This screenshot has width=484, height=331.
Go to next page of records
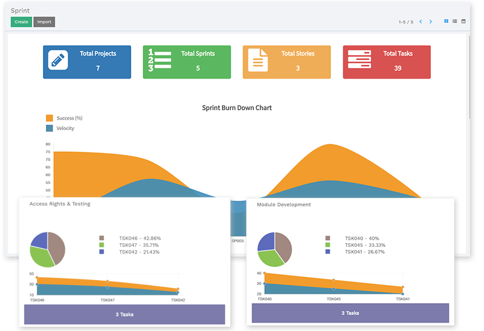click(x=431, y=22)
